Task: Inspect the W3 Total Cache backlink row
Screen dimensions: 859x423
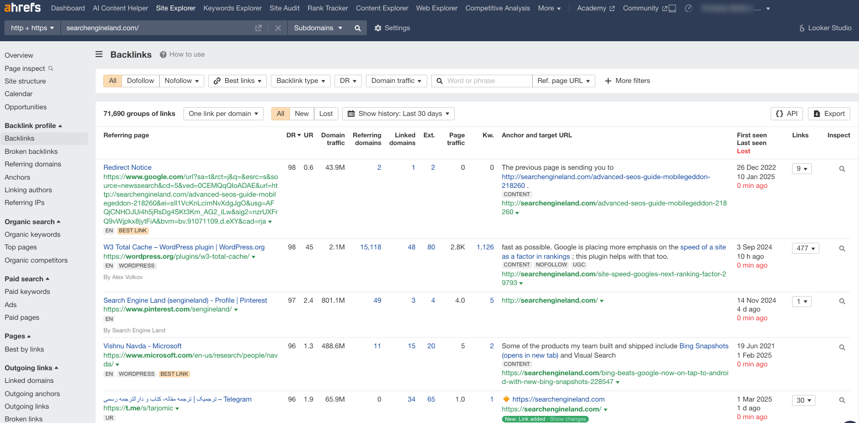Action: click(842, 249)
